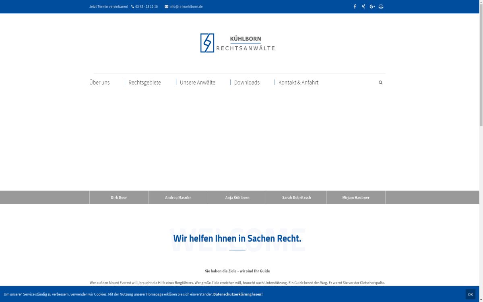Viewport: 483px width, 302px height.
Task: Expand the Rechtsgebiete menu
Action: click(x=144, y=83)
